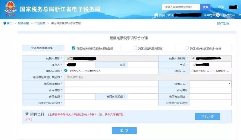
Task: Select the 简易计税方式 radio option
Action: click(x=192, y=71)
